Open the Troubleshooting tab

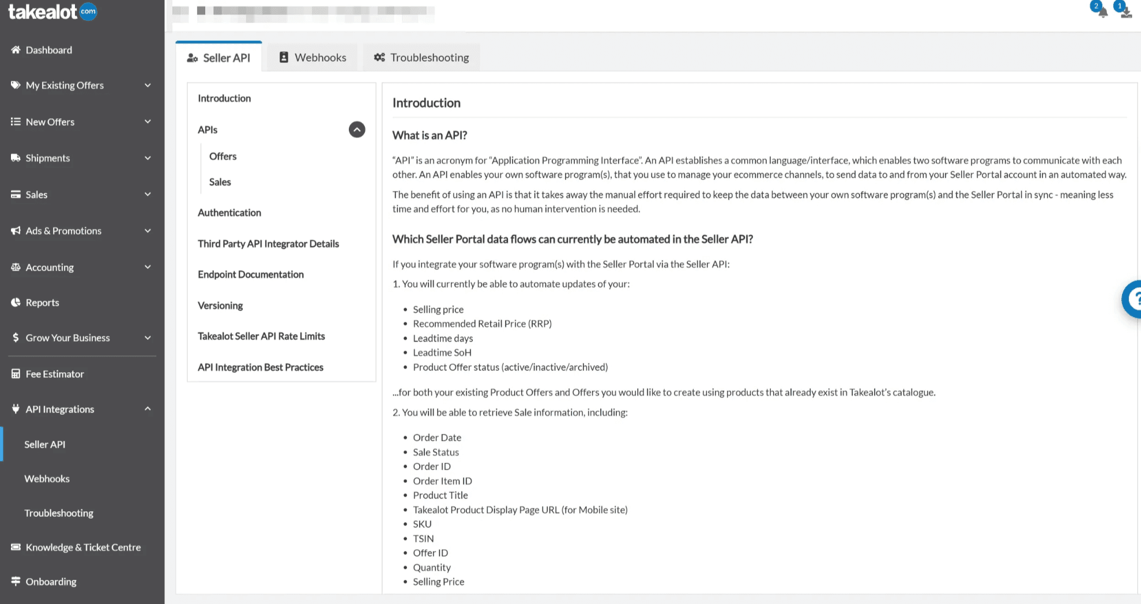421,57
